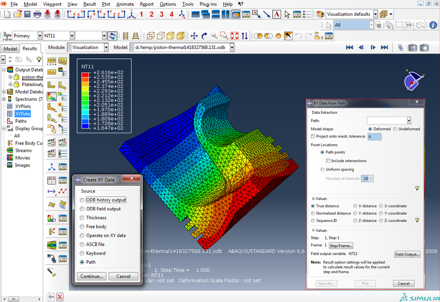Click the New model database icon

[7, 14]
